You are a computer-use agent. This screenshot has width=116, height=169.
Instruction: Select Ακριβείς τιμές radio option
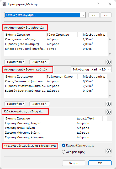pos(73,152)
